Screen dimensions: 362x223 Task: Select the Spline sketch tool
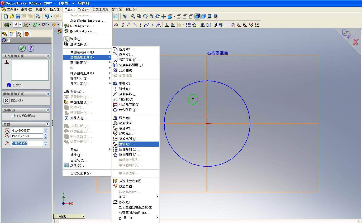146,25
